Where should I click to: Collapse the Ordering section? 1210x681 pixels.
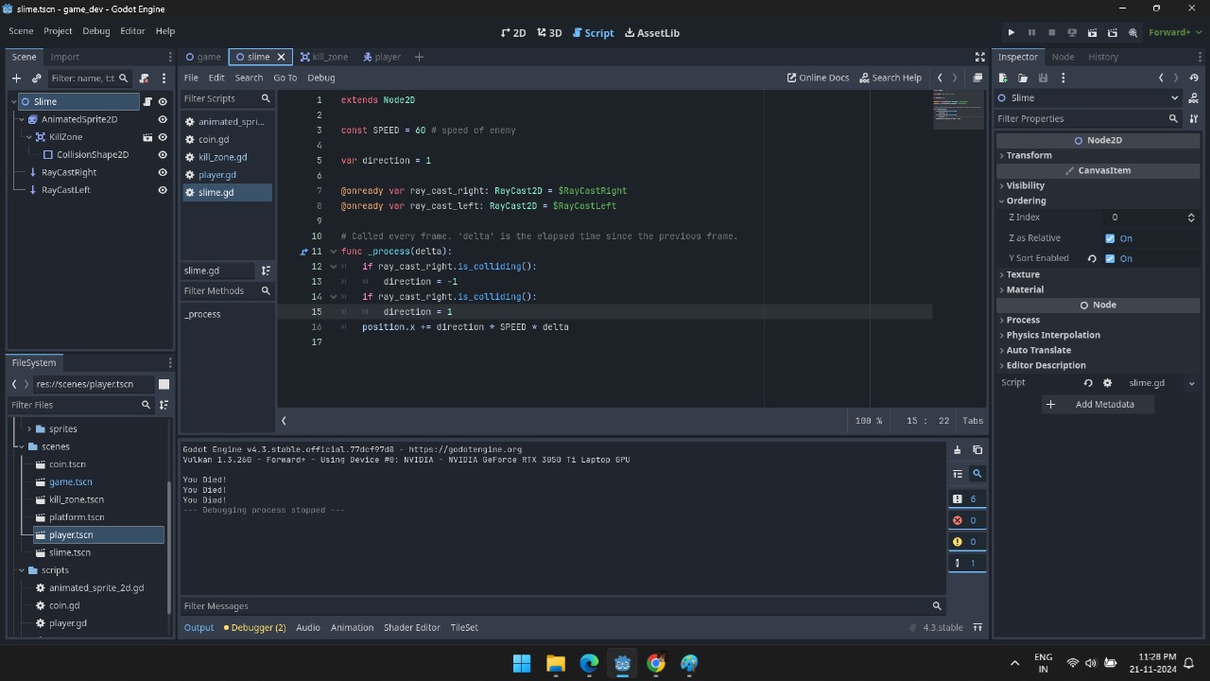[1098, 201]
